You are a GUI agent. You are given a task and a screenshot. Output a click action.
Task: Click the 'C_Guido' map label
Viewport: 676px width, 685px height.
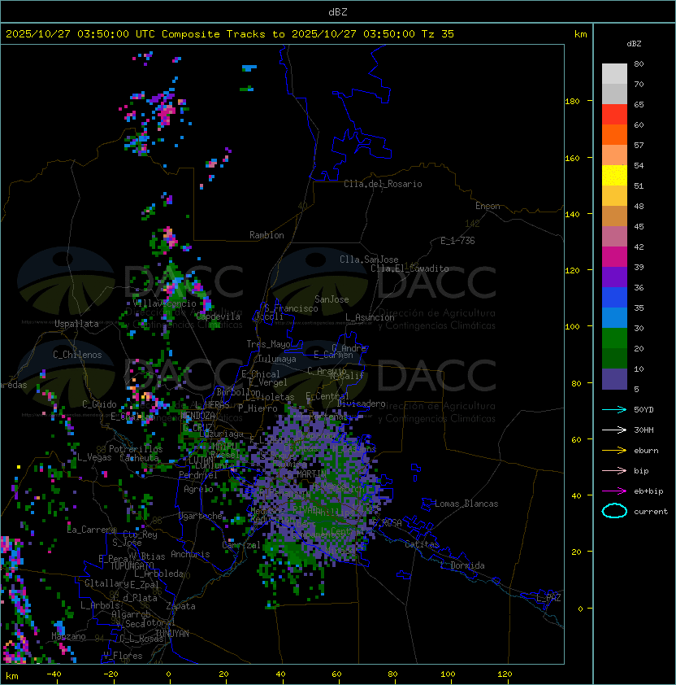[99, 404]
